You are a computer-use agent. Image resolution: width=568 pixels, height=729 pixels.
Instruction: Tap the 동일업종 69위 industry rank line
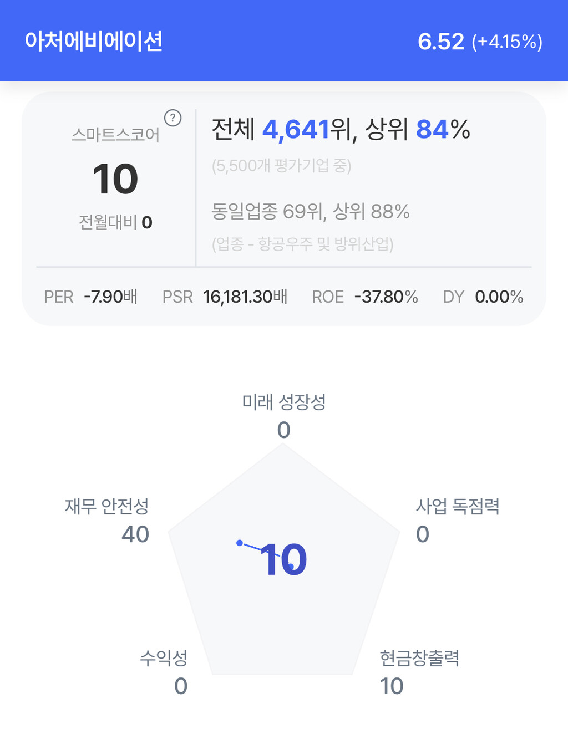point(310,211)
